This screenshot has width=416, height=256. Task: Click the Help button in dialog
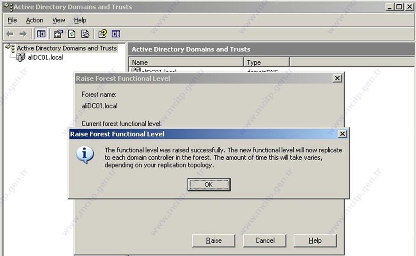[x=315, y=240]
